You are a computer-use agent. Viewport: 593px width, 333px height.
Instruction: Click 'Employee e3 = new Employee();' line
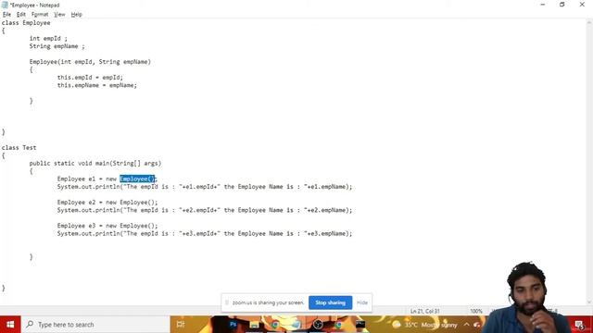point(107,226)
